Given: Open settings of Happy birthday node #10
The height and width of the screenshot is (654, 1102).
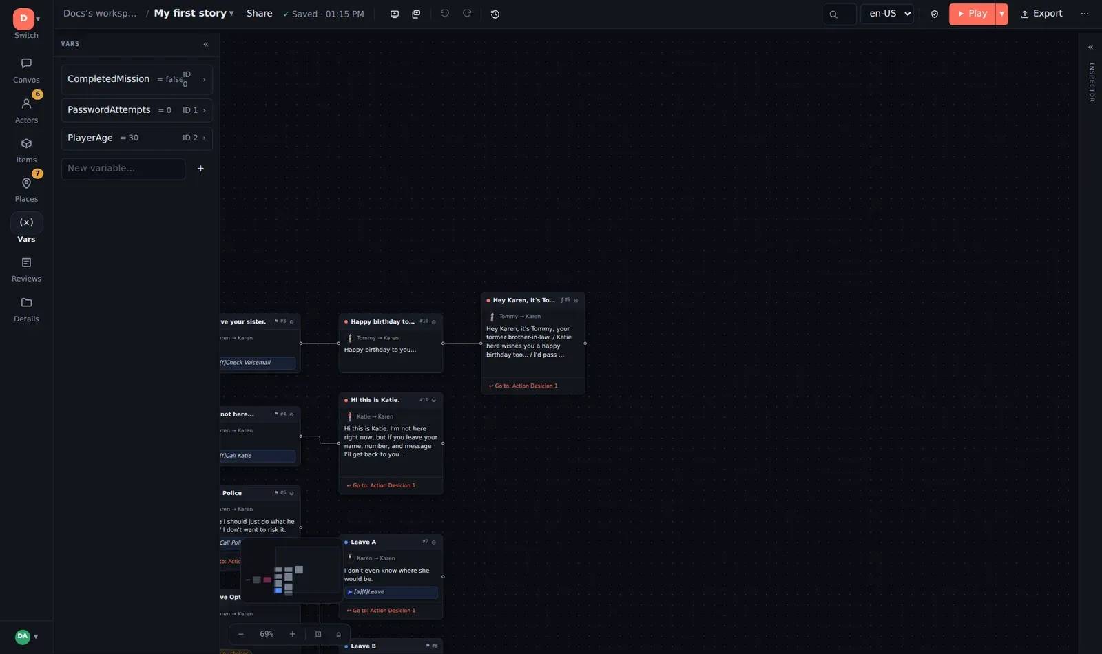Looking at the screenshot, I should [x=434, y=321].
